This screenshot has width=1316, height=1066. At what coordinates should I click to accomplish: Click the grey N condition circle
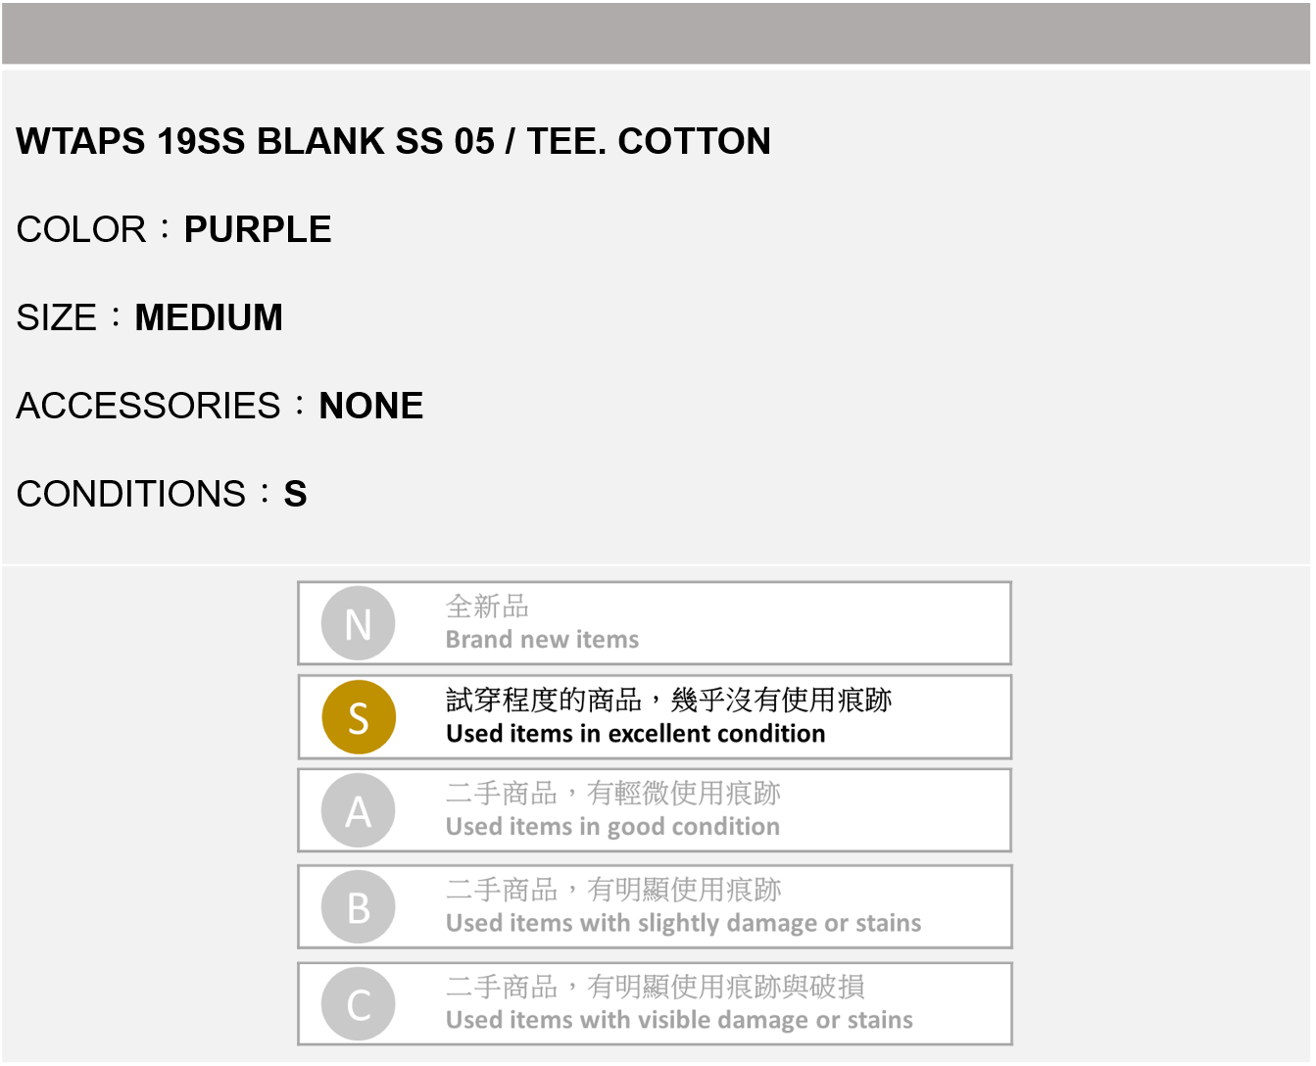click(359, 623)
